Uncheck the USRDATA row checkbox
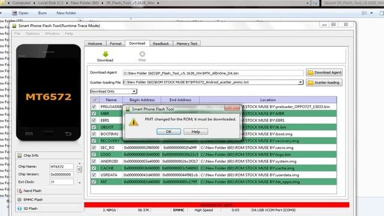 coord(94,175)
